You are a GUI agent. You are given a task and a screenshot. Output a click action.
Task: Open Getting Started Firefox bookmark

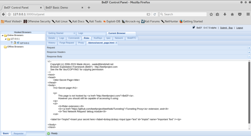[x=191, y=21]
